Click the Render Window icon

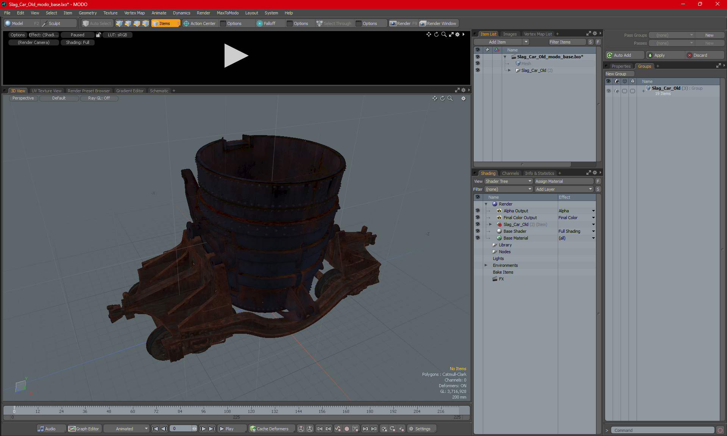(423, 23)
